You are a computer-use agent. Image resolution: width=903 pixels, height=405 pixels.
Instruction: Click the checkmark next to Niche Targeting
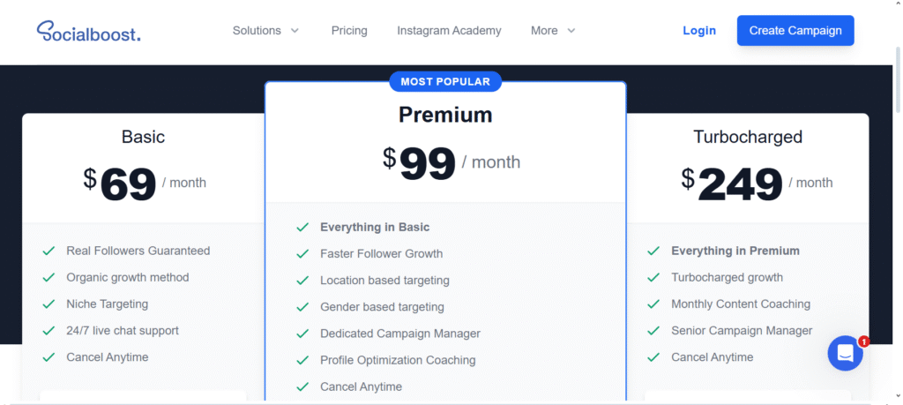(49, 304)
